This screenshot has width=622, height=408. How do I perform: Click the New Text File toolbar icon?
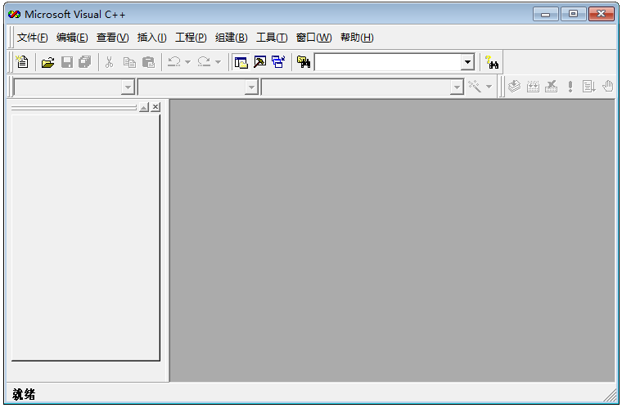(x=22, y=62)
